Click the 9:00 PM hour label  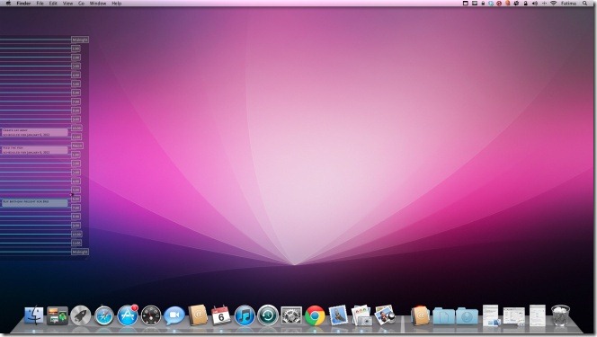(76, 226)
